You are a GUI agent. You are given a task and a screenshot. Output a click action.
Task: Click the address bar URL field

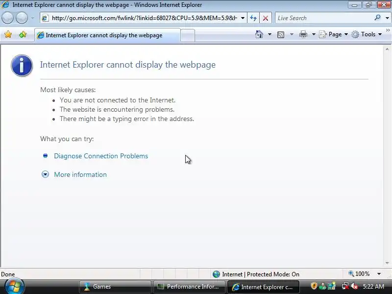coord(145,18)
